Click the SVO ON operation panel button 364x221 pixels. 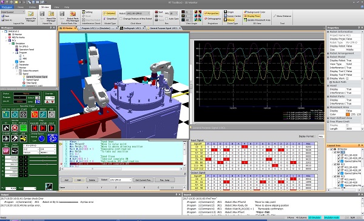coord(6,114)
